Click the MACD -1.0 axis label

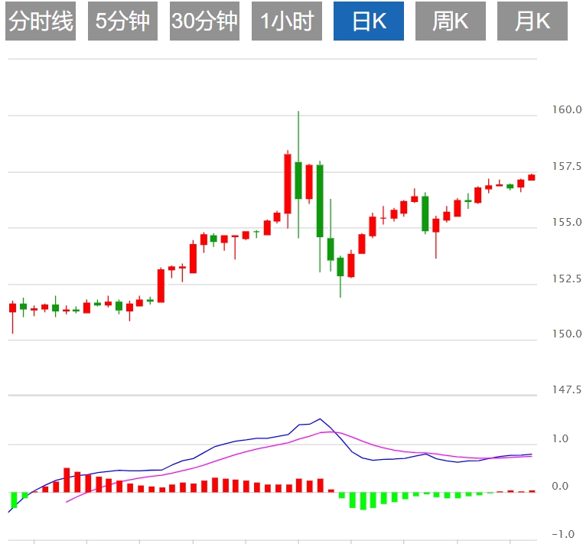(563, 534)
